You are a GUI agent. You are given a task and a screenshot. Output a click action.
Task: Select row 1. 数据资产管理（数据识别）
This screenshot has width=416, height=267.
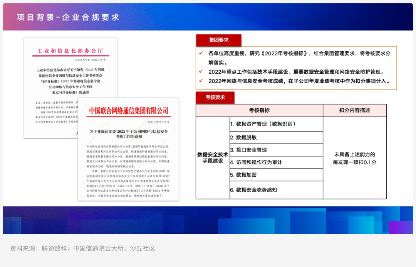pos(276,124)
